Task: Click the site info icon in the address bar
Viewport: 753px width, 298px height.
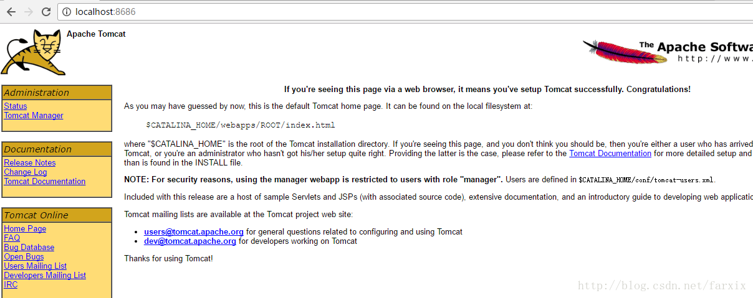Action: [x=67, y=12]
